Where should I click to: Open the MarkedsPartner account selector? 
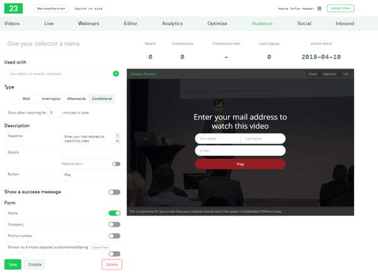point(51,9)
